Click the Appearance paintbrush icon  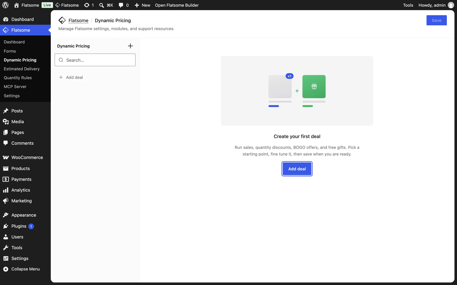coord(6,215)
